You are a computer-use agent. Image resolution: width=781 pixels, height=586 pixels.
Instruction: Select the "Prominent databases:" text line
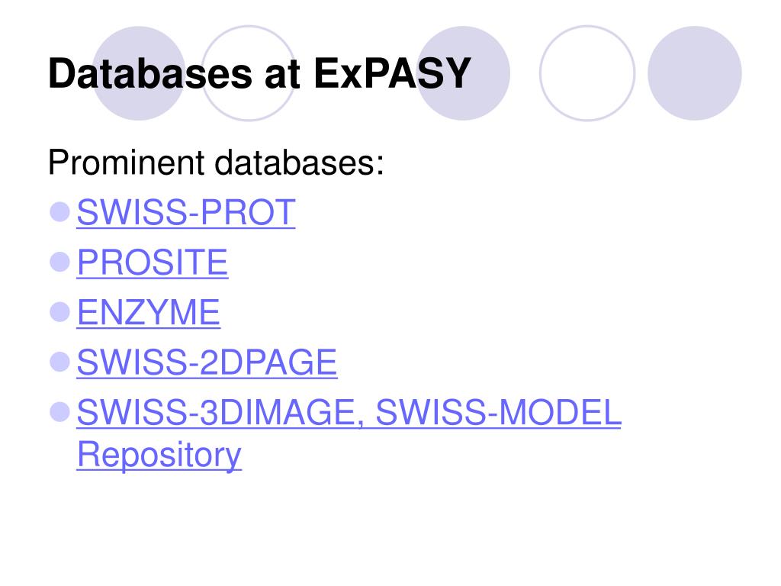216,163
